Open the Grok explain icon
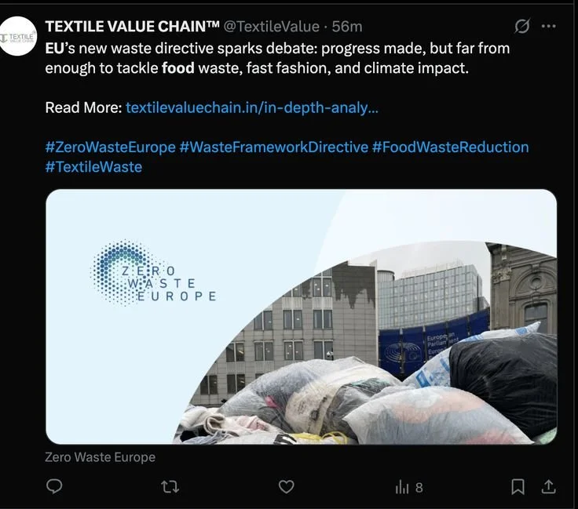 (x=522, y=26)
